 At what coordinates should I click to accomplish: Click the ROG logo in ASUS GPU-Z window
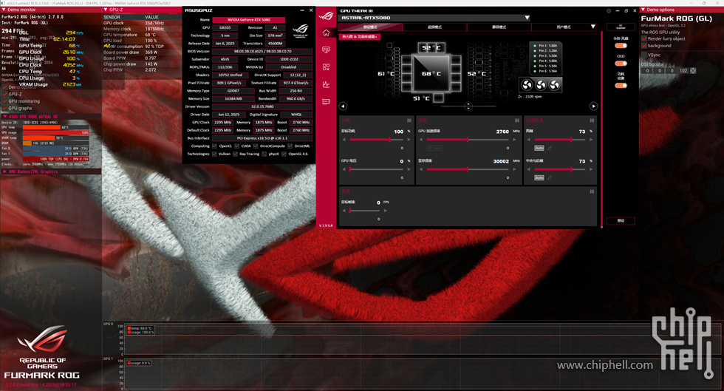(x=300, y=30)
